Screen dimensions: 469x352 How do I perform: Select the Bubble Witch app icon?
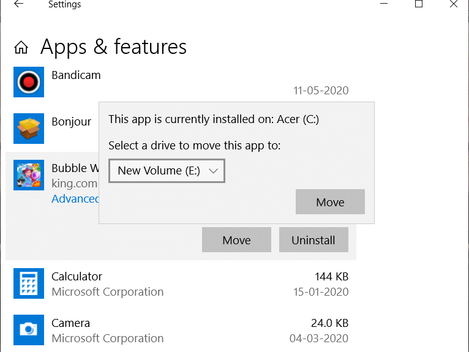coord(29,175)
